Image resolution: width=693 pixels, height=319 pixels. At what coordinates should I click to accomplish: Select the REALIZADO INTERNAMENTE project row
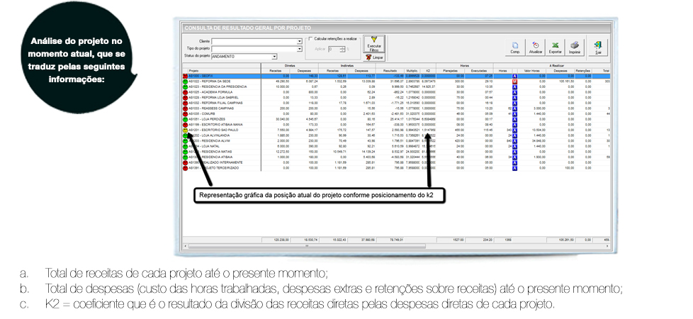point(396,162)
